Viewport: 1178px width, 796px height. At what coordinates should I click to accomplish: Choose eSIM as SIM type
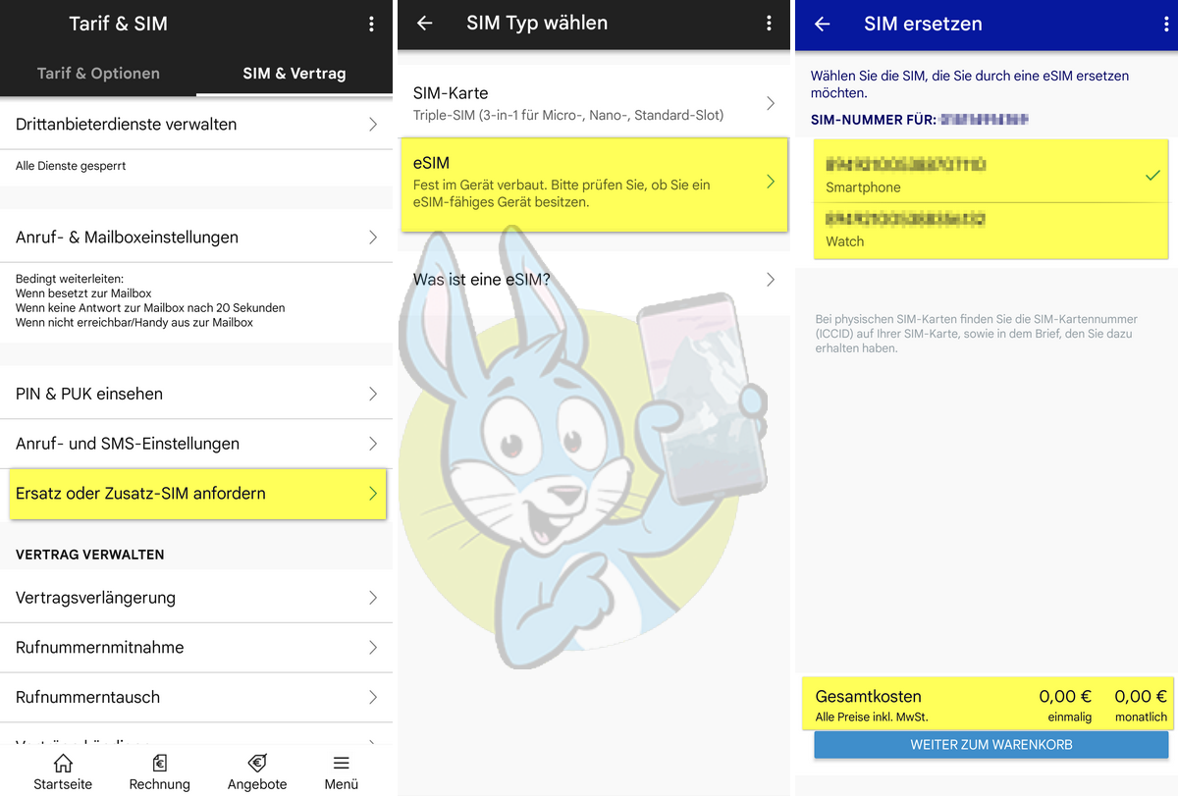[593, 184]
